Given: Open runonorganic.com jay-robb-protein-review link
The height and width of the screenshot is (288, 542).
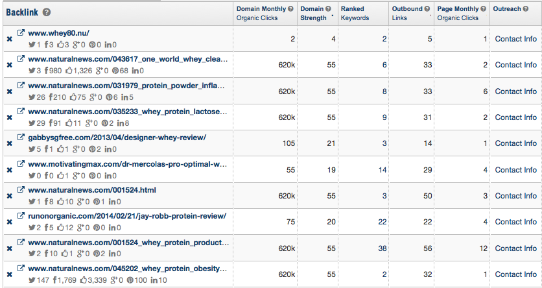Looking at the screenshot, I should tap(127, 216).
